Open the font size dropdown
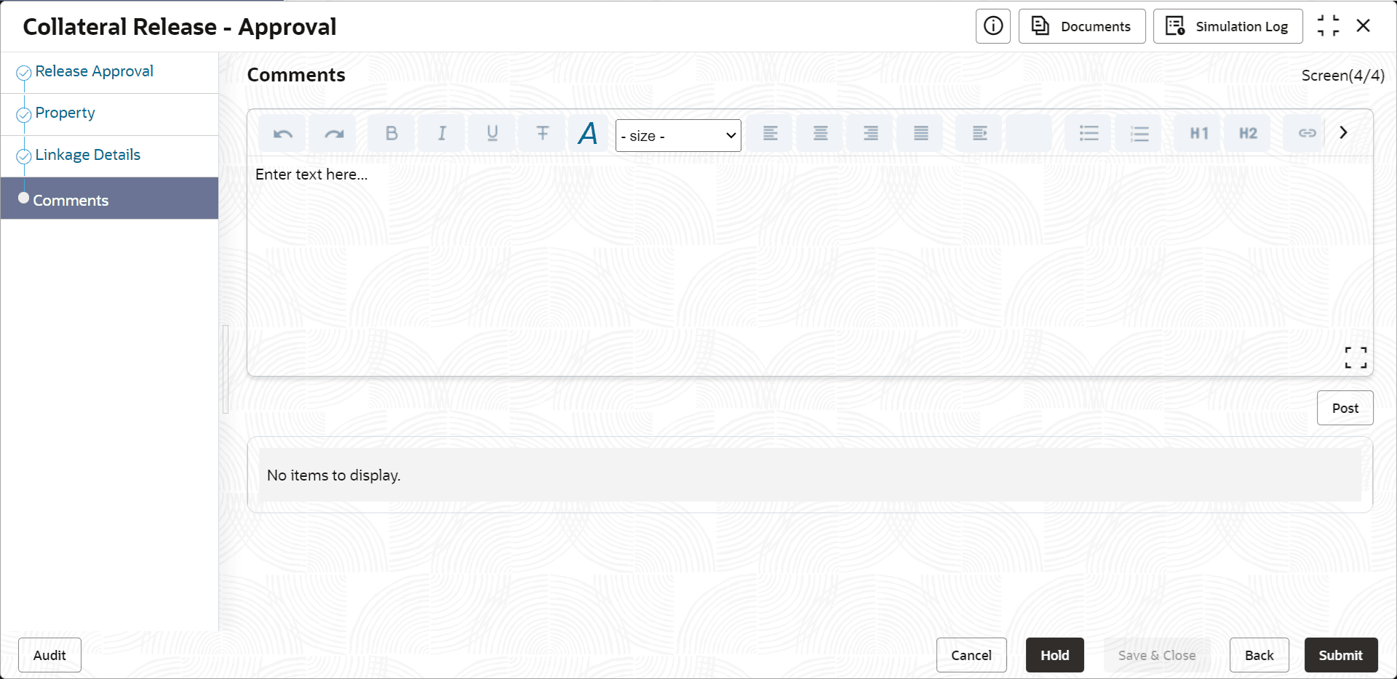 678,136
